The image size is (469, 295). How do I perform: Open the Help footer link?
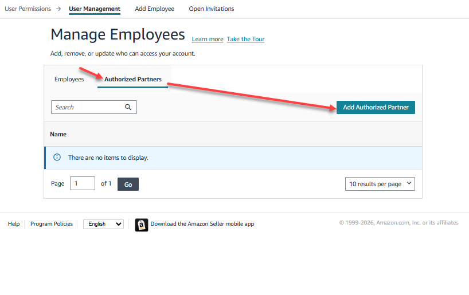click(x=14, y=224)
